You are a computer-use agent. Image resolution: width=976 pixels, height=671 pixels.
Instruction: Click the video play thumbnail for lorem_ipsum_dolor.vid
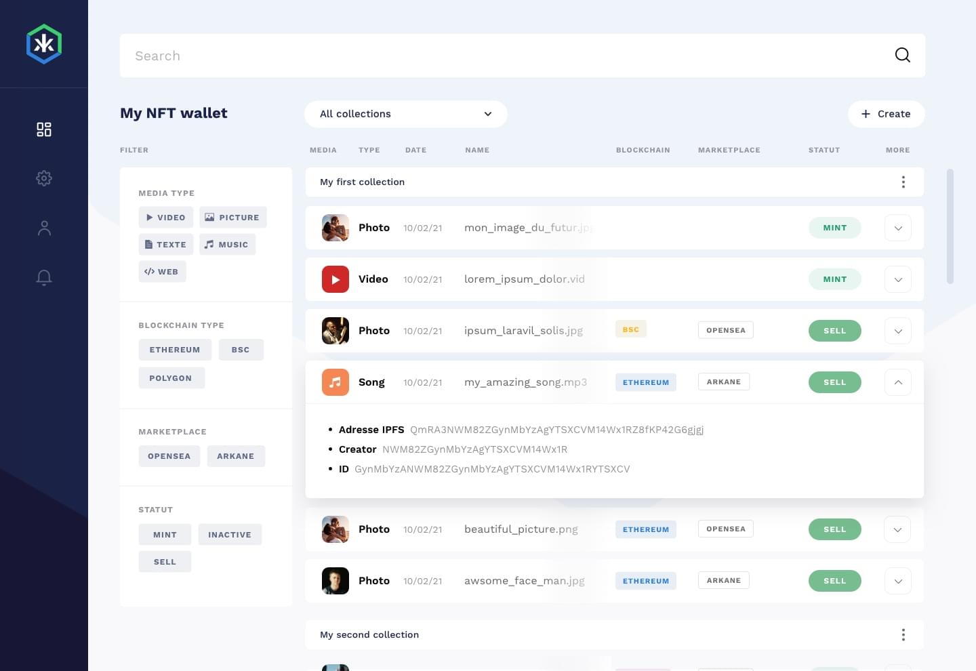tap(335, 279)
